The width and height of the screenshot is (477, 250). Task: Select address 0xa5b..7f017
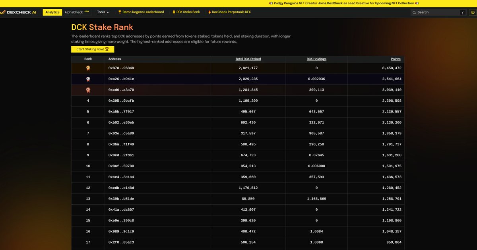click(x=121, y=112)
